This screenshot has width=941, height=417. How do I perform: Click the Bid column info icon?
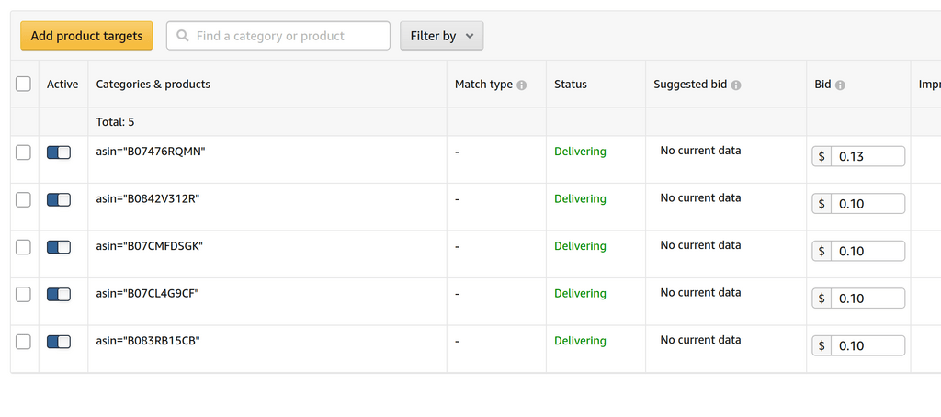click(x=840, y=85)
